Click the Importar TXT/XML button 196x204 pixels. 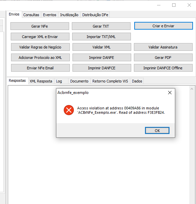[101, 37]
